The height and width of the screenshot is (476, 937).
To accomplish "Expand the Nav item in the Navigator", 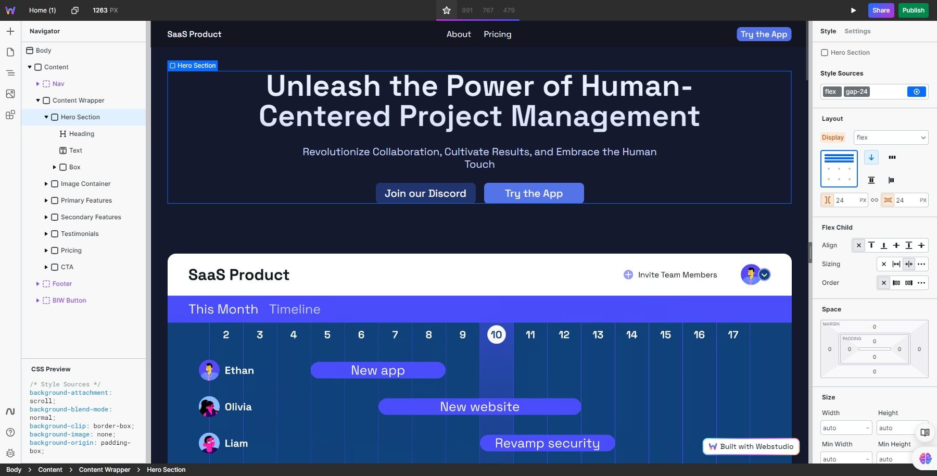I will pos(38,83).
